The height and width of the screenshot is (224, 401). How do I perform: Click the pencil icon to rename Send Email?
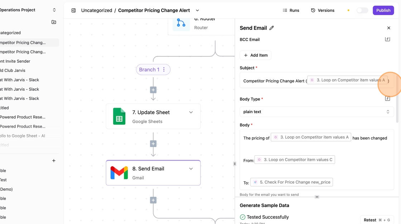[x=272, y=28]
